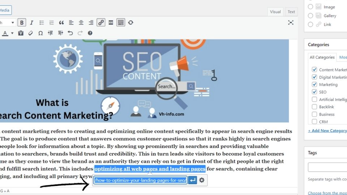Click the link URL input field
This screenshot has width=347, height=195.
coord(141,180)
